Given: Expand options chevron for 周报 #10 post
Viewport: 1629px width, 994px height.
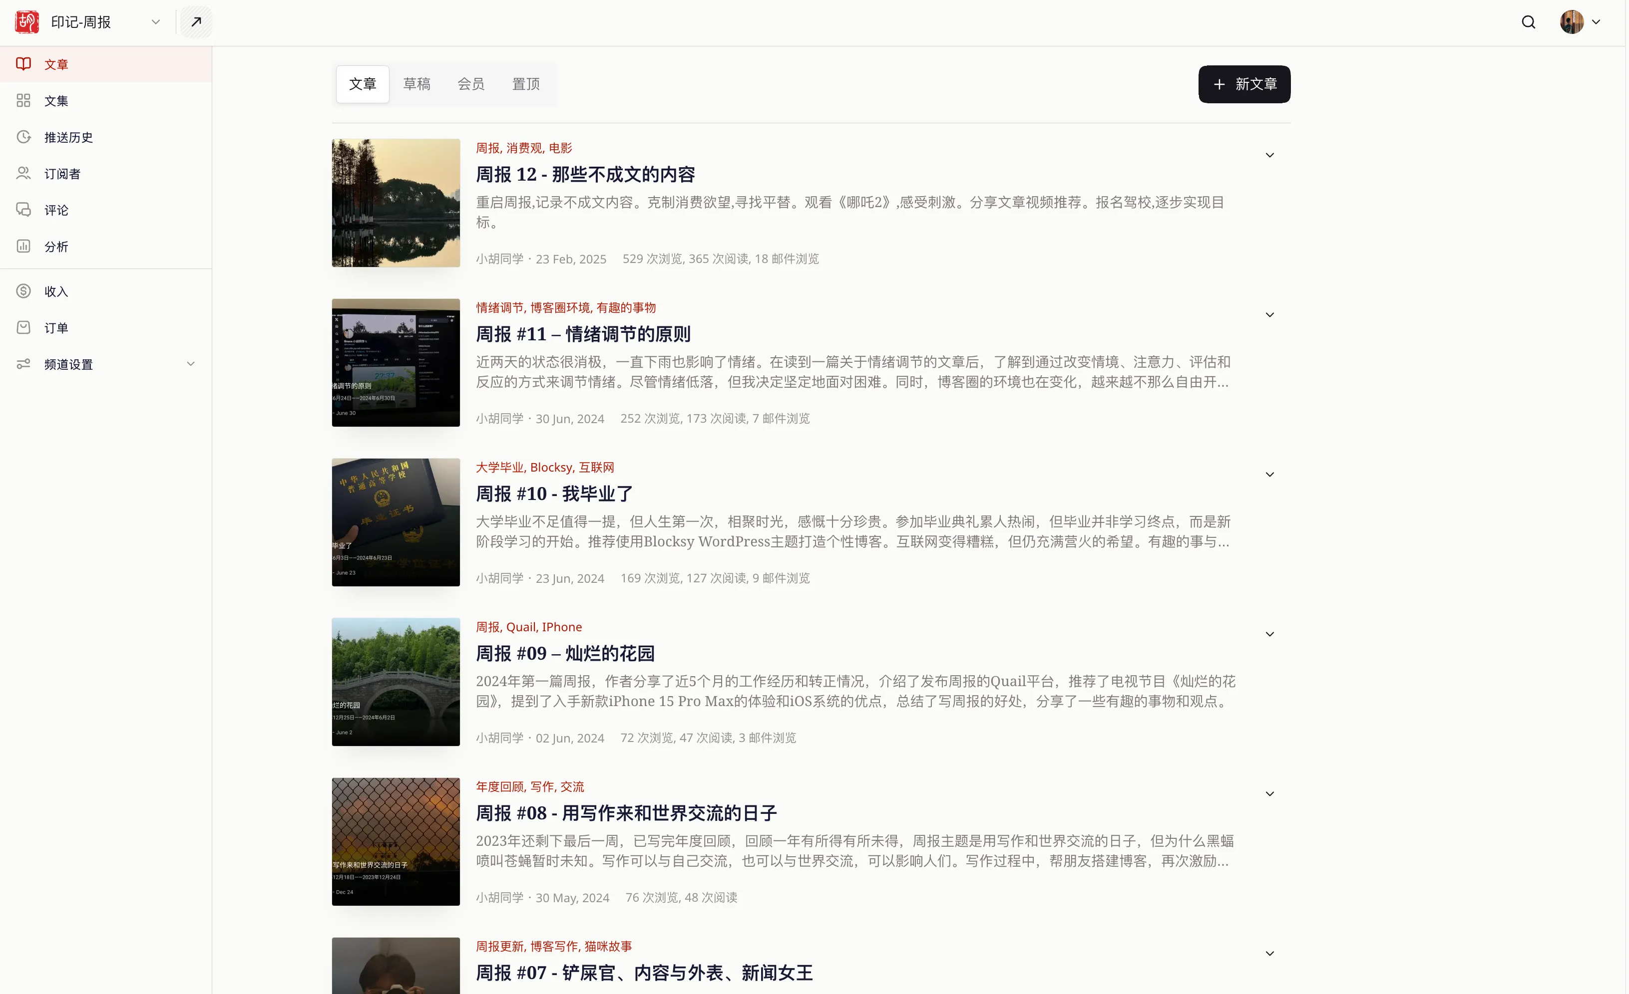Looking at the screenshot, I should point(1269,475).
